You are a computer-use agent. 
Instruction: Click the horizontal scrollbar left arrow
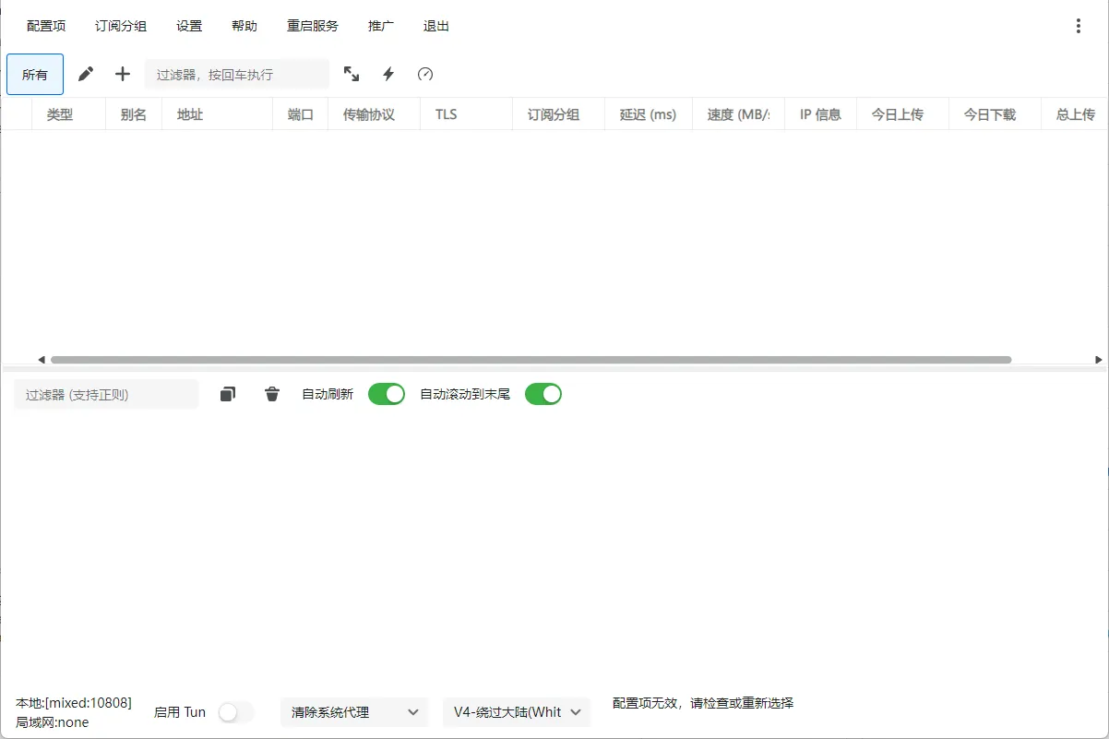[x=42, y=360]
